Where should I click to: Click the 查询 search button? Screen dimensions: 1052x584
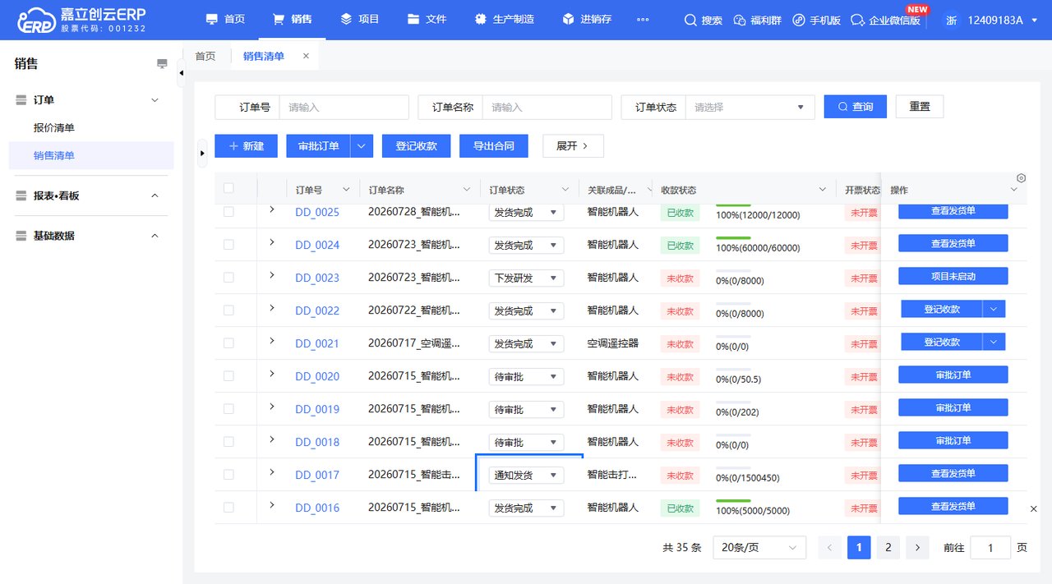click(x=856, y=107)
